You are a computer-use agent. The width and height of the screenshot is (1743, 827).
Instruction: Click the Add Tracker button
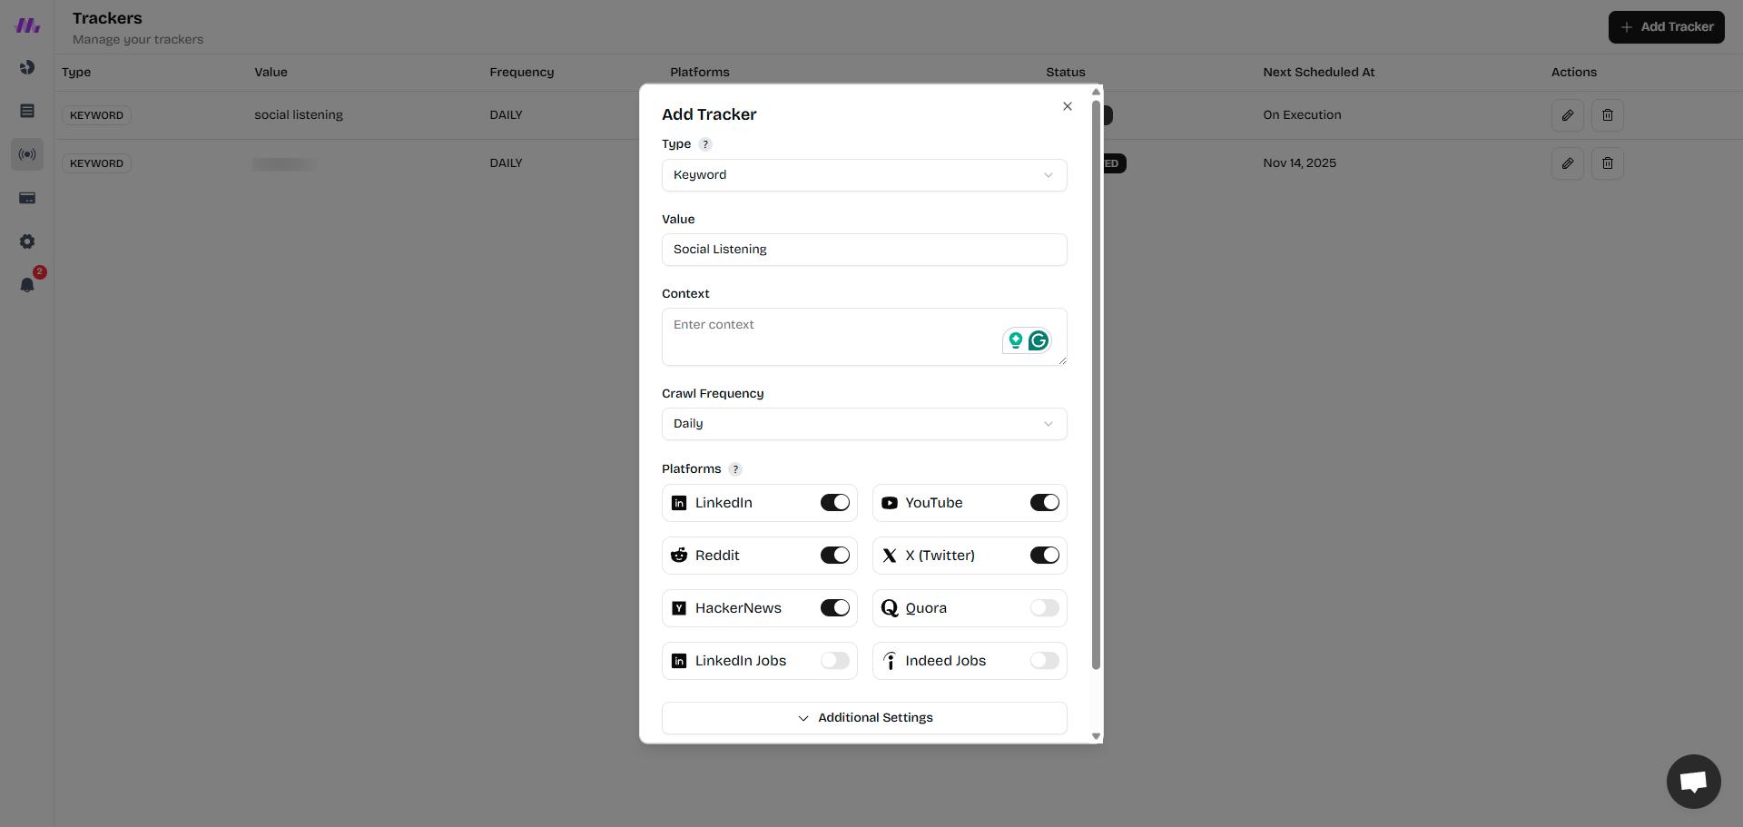[x=1666, y=27]
